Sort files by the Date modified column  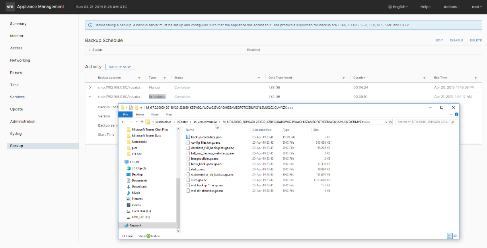pos(262,130)
